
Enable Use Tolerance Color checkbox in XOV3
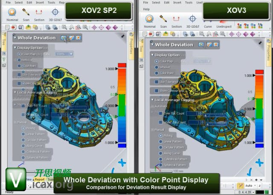[x=157, y=82]
